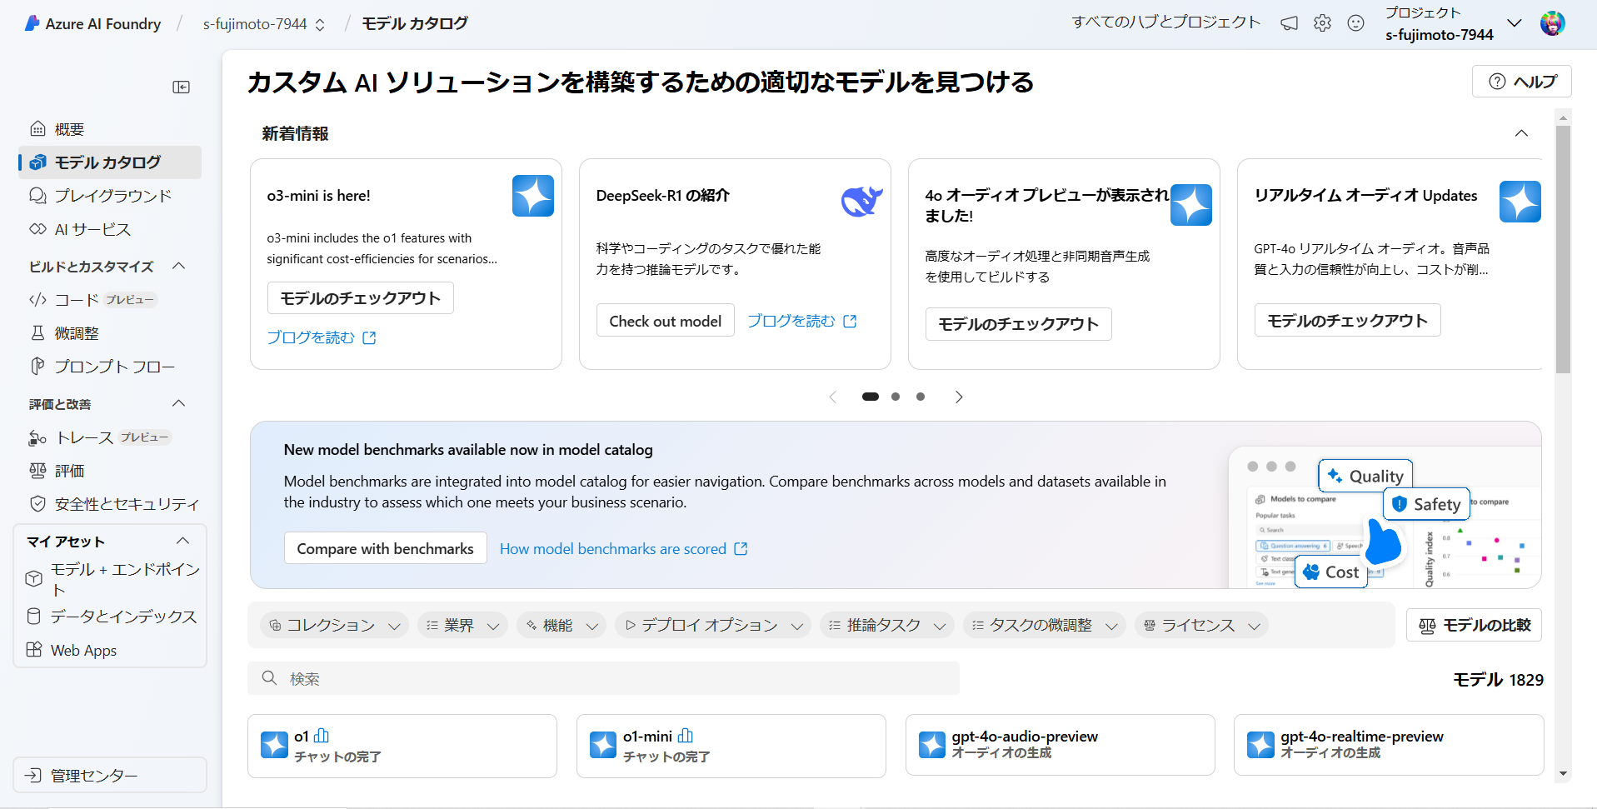
Task: Open 安全性とセキュリティ from the sidebar
Action: (x=110, y=504)
